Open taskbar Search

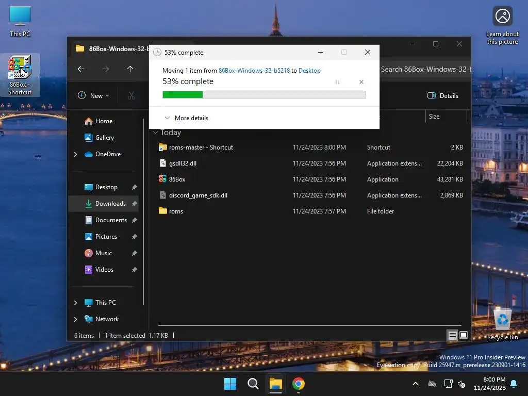coord(253,384)
